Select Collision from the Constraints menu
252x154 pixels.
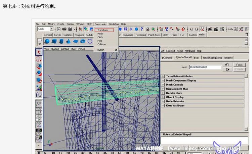coord(101,44)
